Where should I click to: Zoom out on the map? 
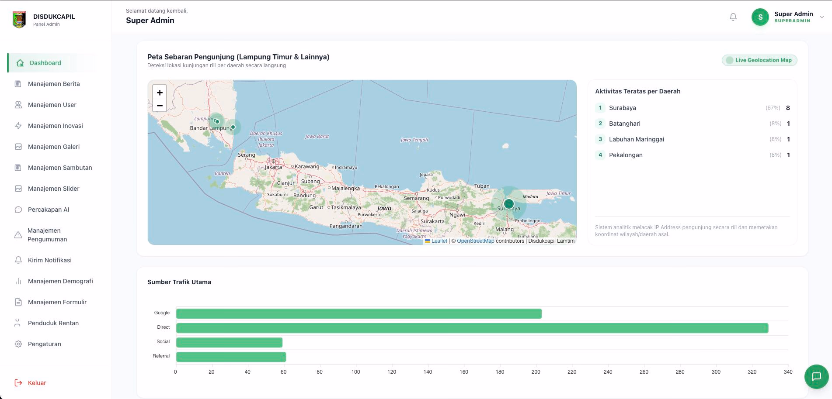click(x=160, y=105)
